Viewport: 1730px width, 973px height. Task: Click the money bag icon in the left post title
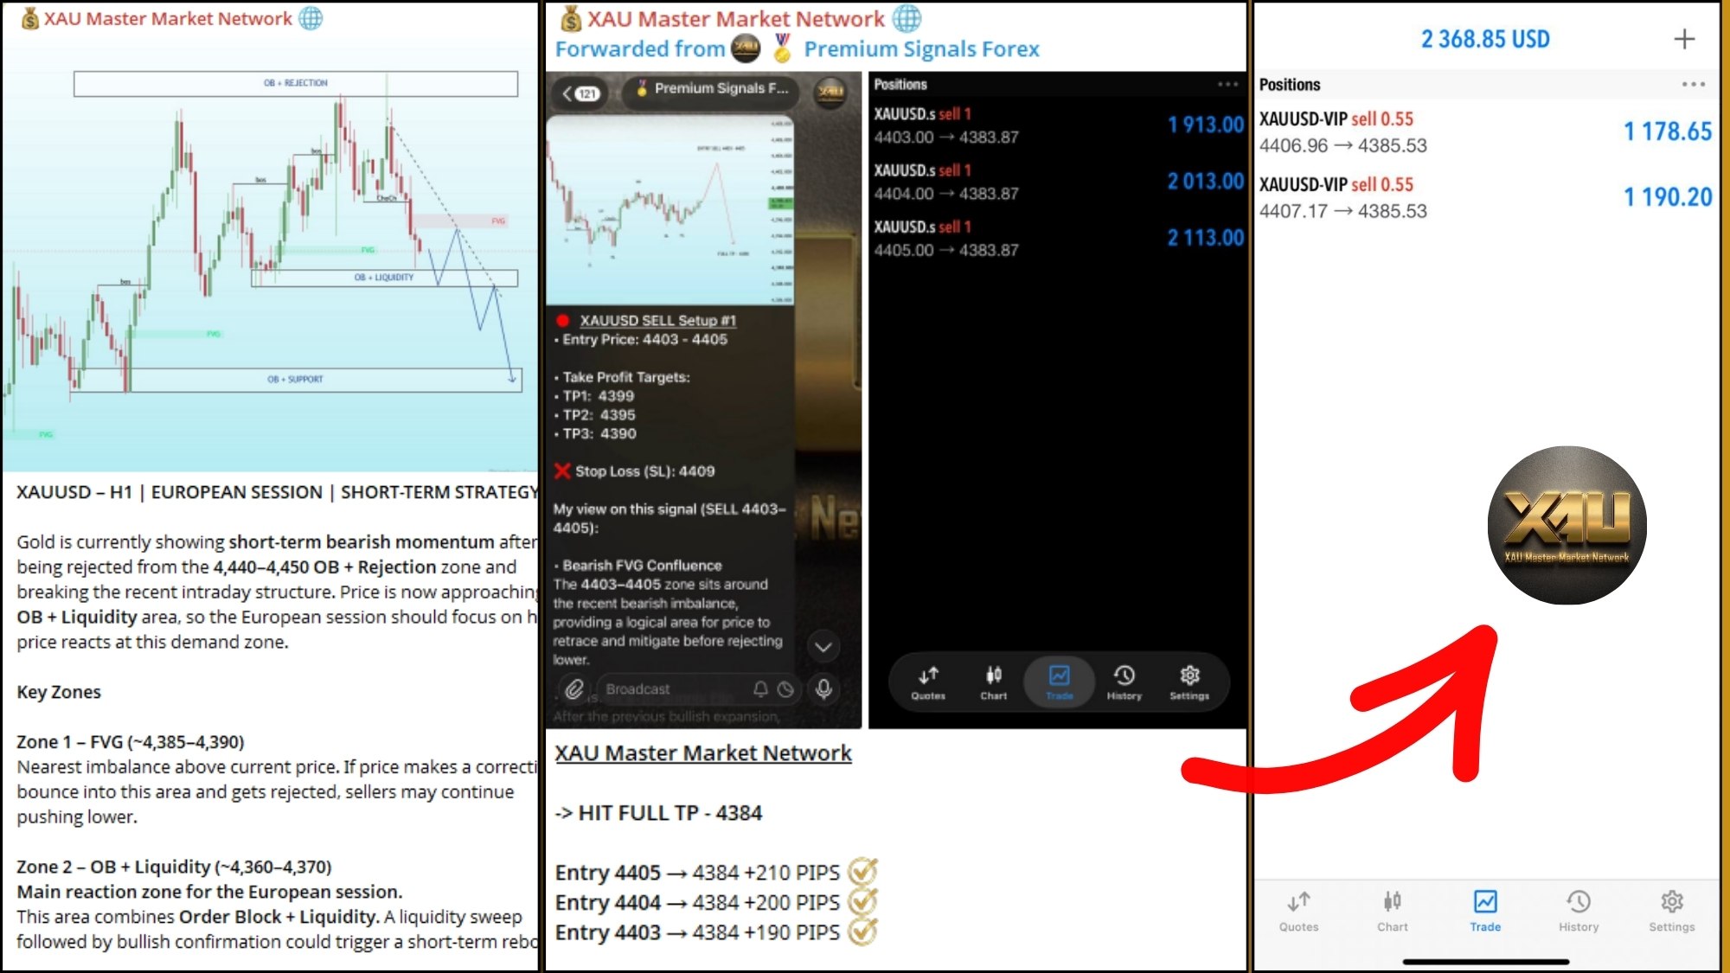point(30,18)
